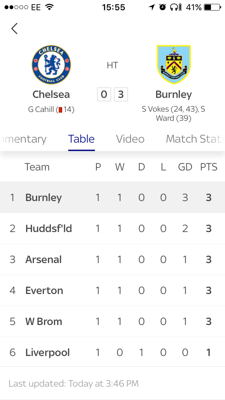Tap the battery icon in status bar
This screenshot has width=225, height=400.
212,7
